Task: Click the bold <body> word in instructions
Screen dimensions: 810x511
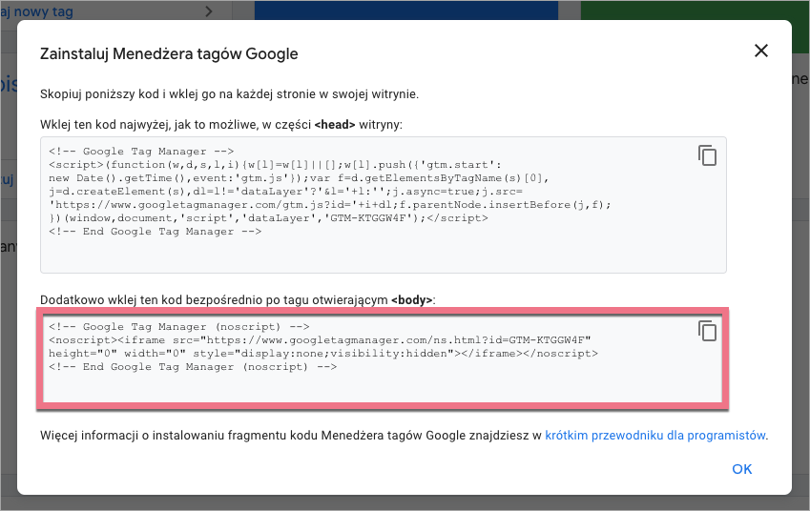Action: click(412, 299)
